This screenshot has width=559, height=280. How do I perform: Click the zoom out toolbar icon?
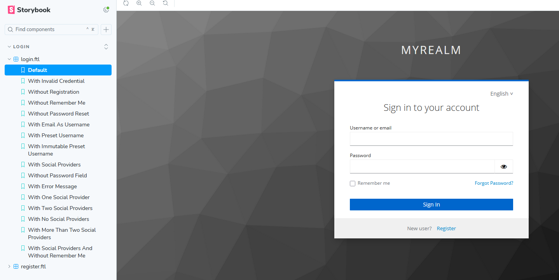click(x=152, y=3)
